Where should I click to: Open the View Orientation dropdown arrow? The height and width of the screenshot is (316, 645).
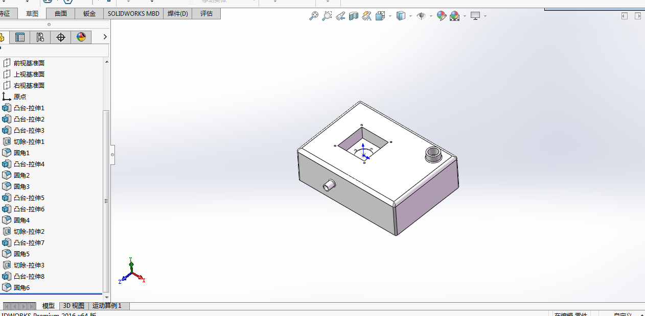[390, 16]
